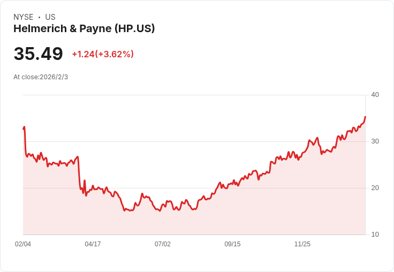Open the Helmerich & Payne (HP.US) title
Viewport: 394px width, 272px height.
click(84, 29)
